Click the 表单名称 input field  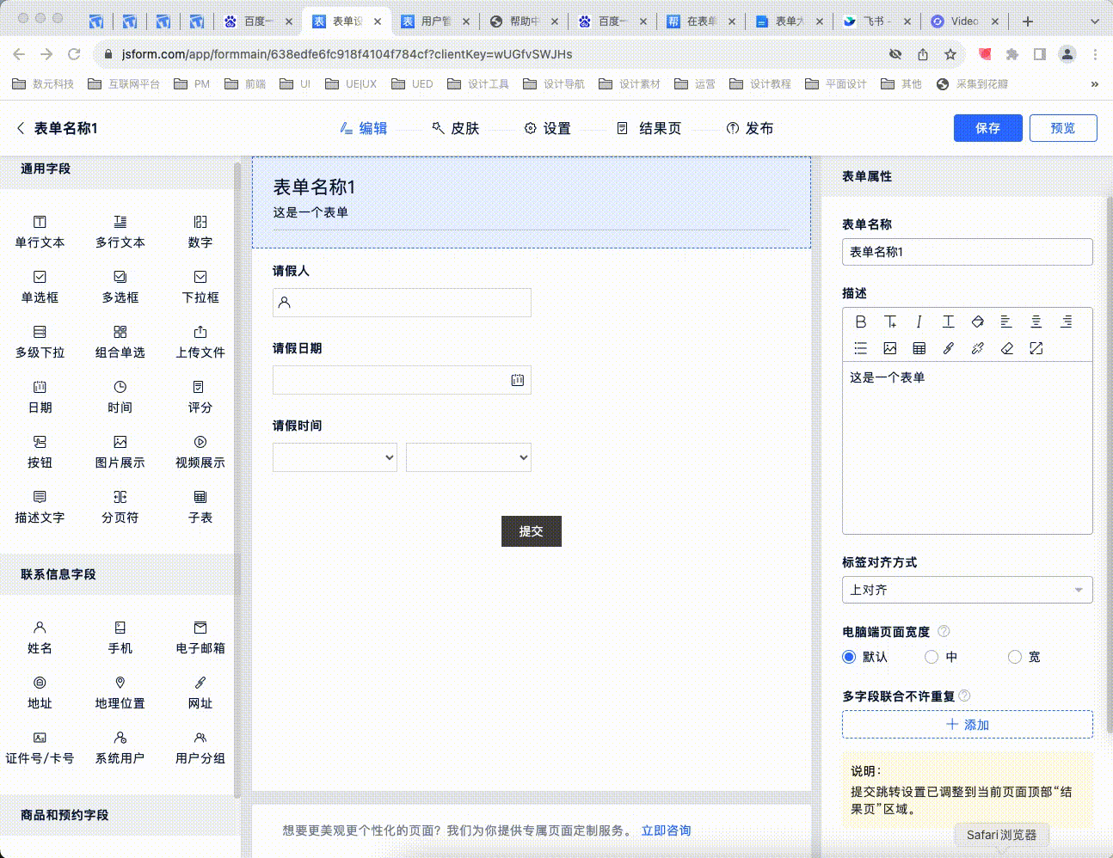[x=967, y=252]
